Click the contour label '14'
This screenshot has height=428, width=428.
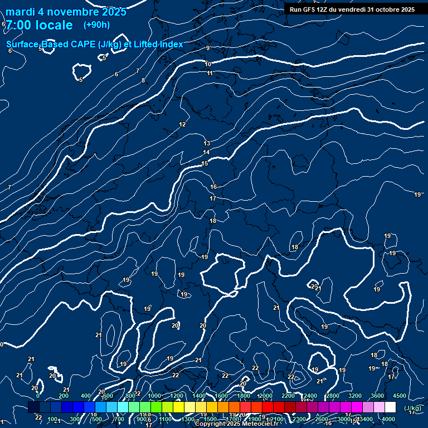(x=206, y=152)
